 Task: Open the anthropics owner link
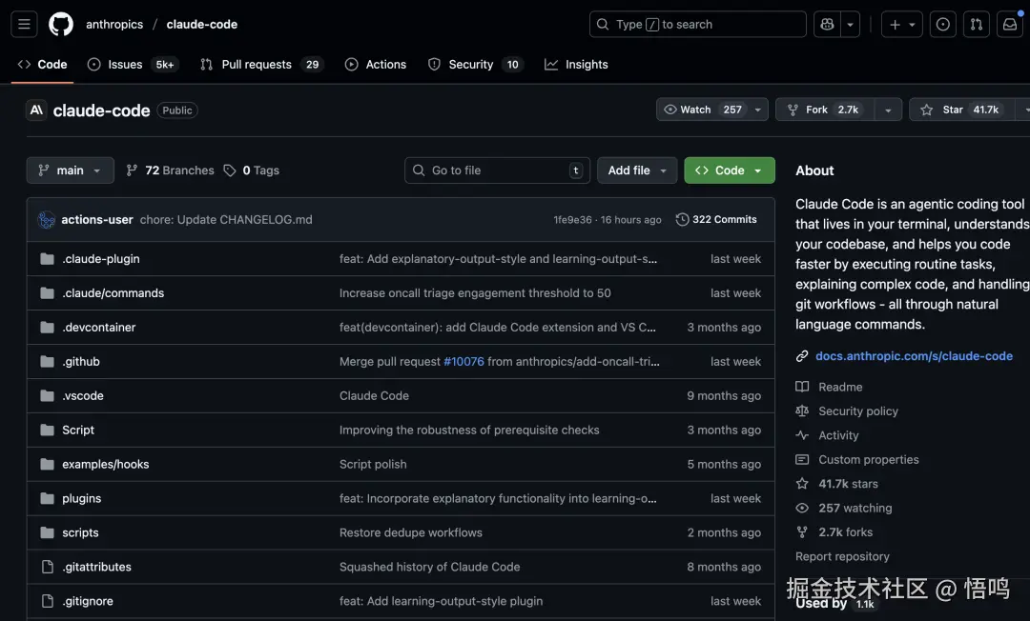(x=114, y=24)
